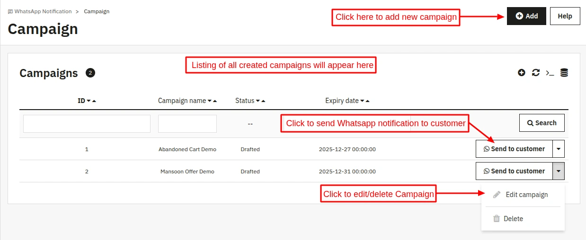Sort Expiry date column ascending

[x=368, y=101]
